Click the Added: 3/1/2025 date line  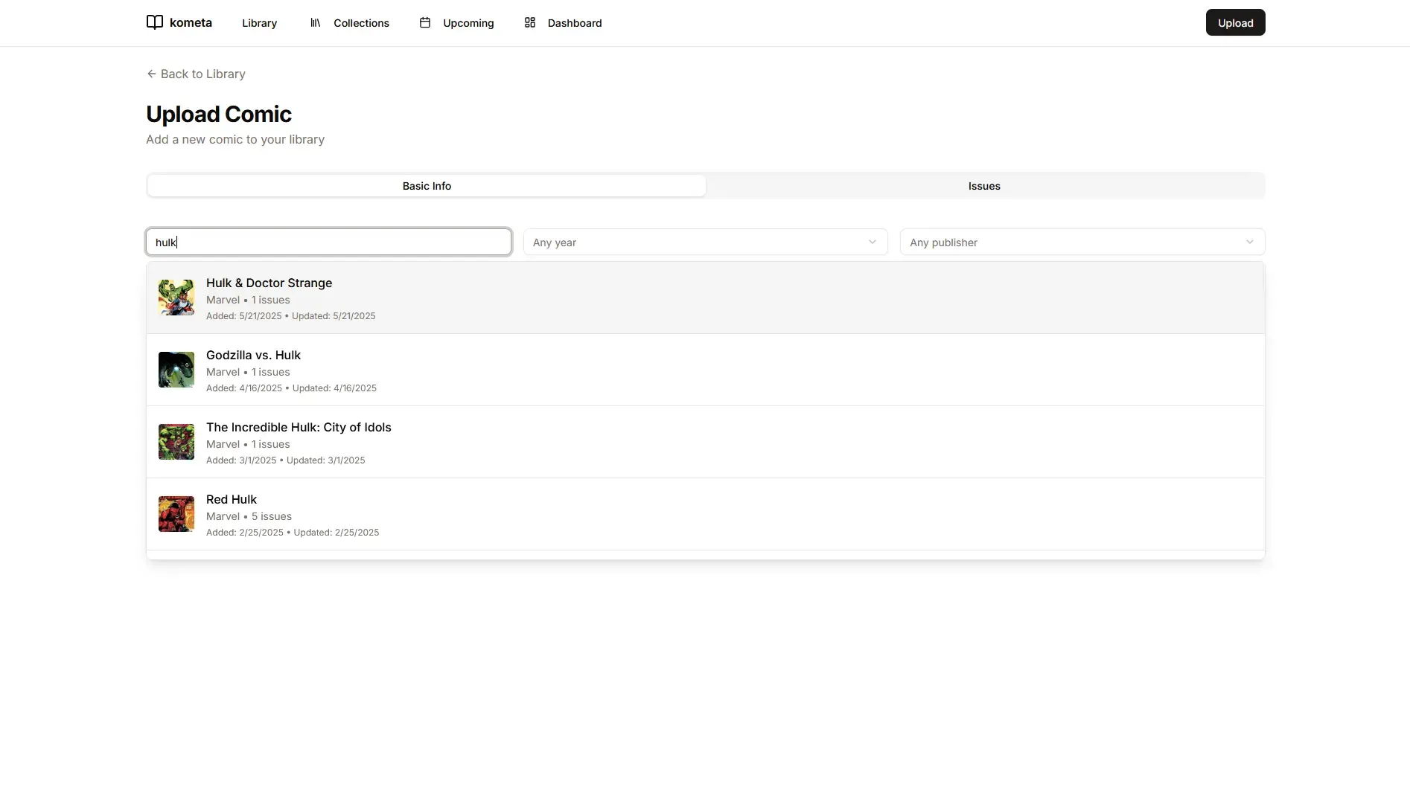click(286, 460)
